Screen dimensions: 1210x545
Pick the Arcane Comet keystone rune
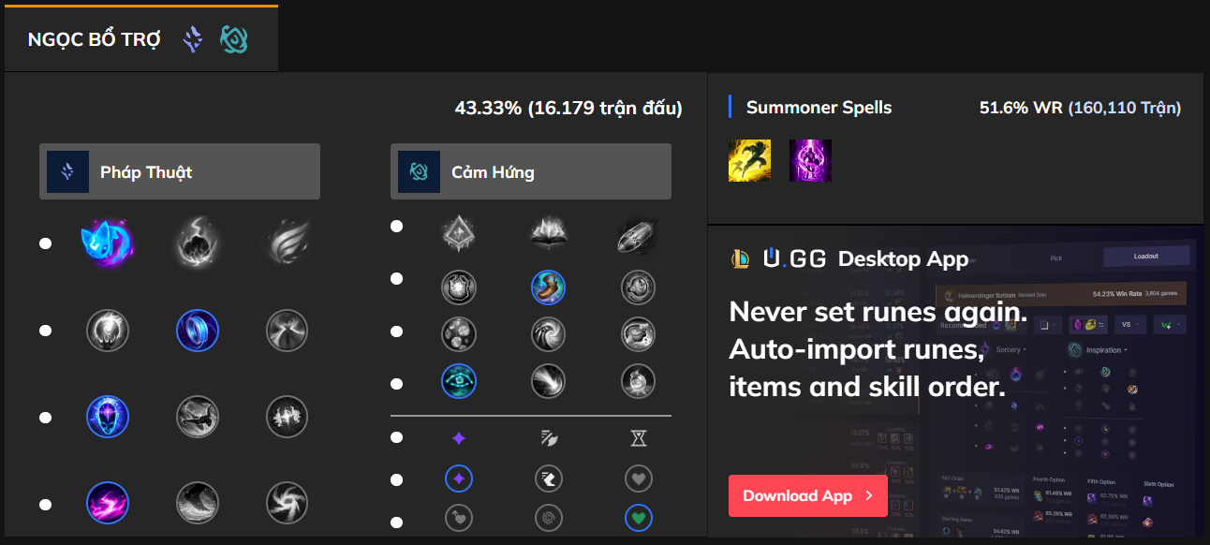pos(197,243)
